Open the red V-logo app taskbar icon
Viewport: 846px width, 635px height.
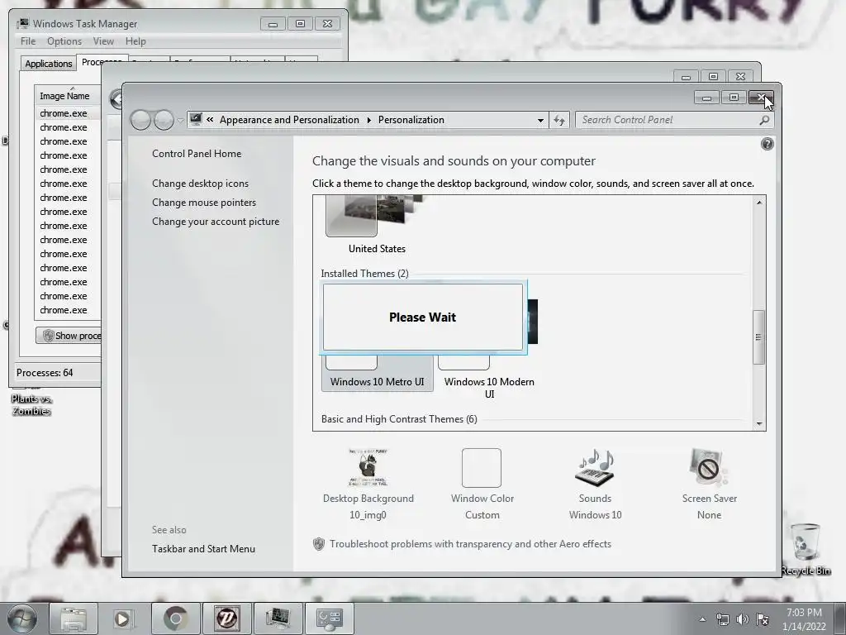pyautogui.click(x=226, y=618)
